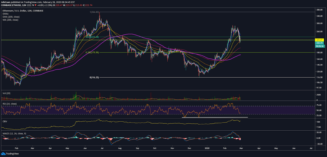Click the Nov time axis label

[172, 149]
